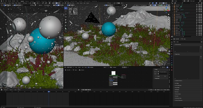Toggle visibility eye of Camera in outliner
Image resolution: width=203 pixels, height=108 pixels.
198,6
